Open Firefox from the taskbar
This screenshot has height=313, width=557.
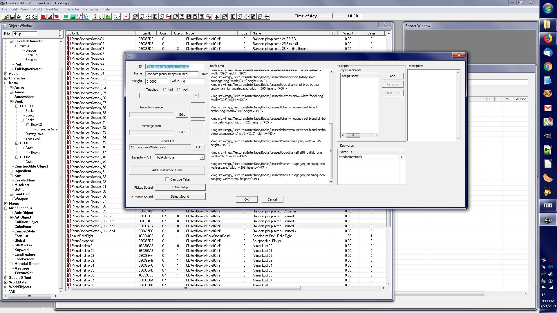click(548, 39)
